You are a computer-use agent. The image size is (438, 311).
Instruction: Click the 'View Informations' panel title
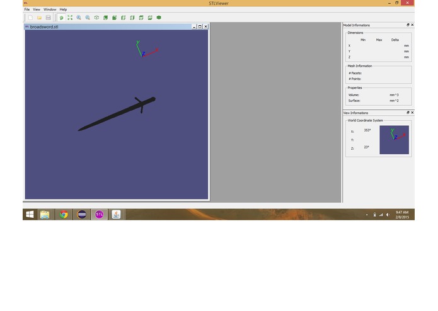355,113
